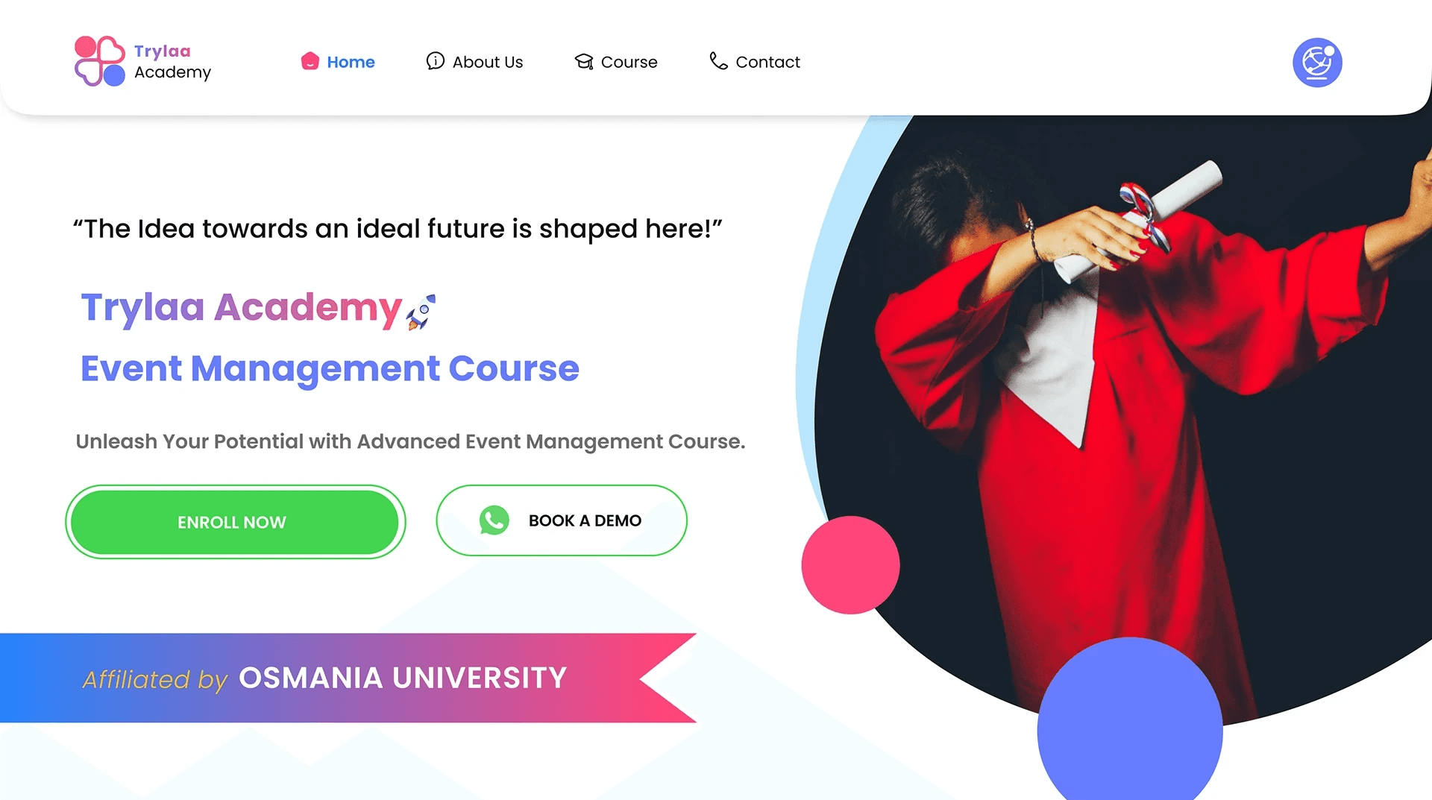Click the rocket emoji beside Trylaa Academy
This screenshot has height=800, width=1432.
point(421,312)
